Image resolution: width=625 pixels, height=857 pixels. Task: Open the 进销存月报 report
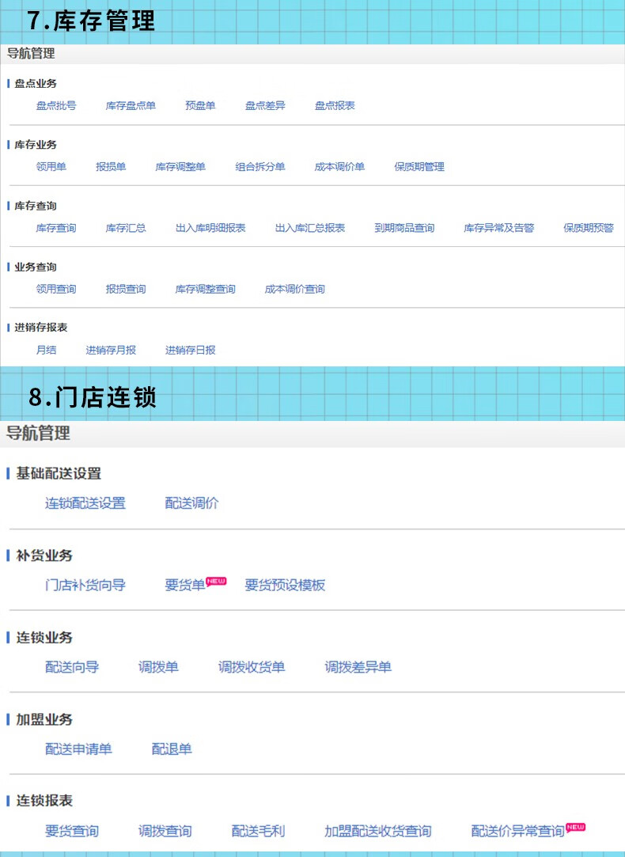coord(111,350)
